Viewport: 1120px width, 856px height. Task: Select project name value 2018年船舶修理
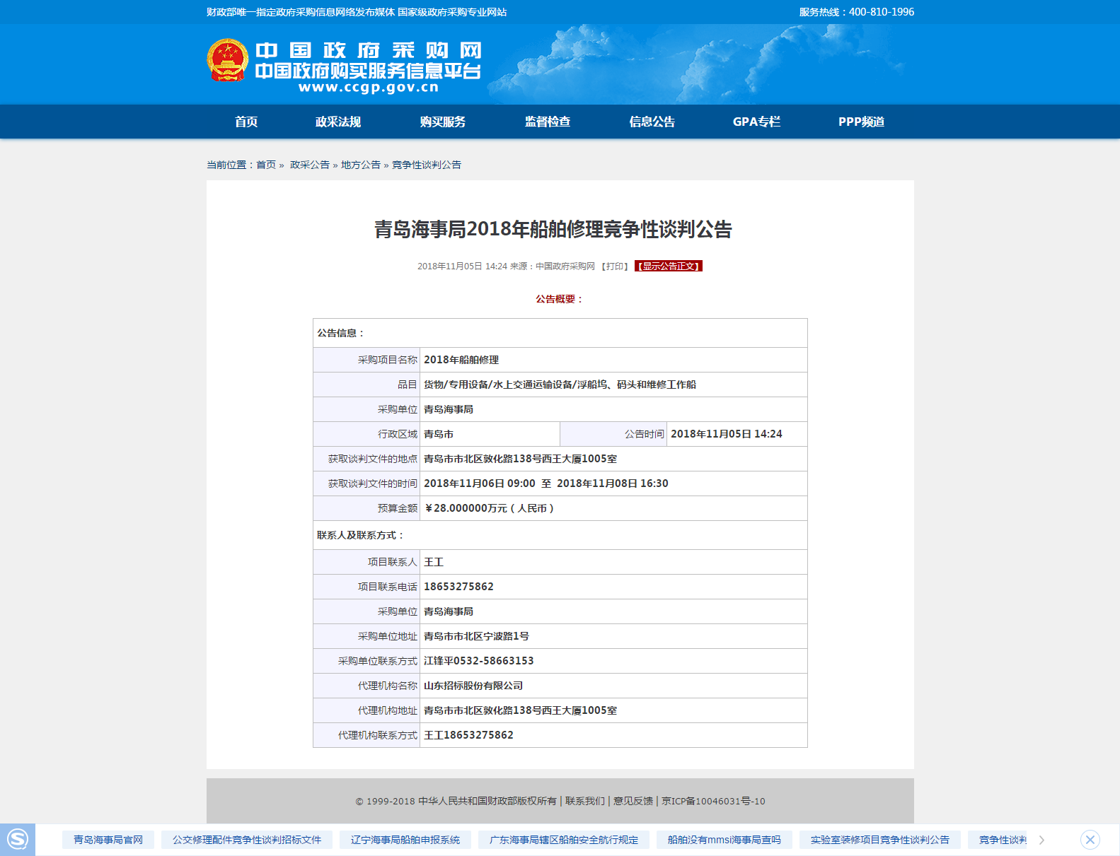(461, 360)
